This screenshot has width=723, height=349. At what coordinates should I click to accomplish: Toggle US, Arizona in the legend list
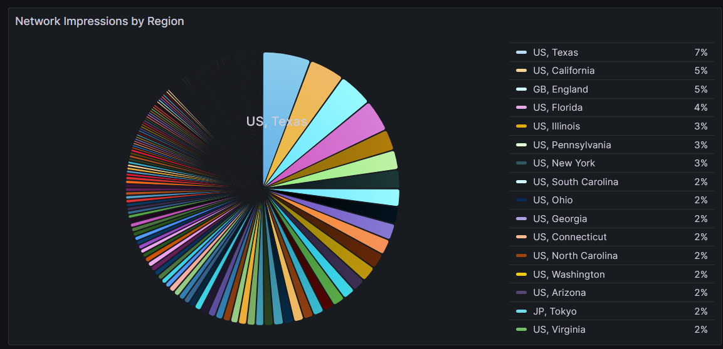pos(559,293)
